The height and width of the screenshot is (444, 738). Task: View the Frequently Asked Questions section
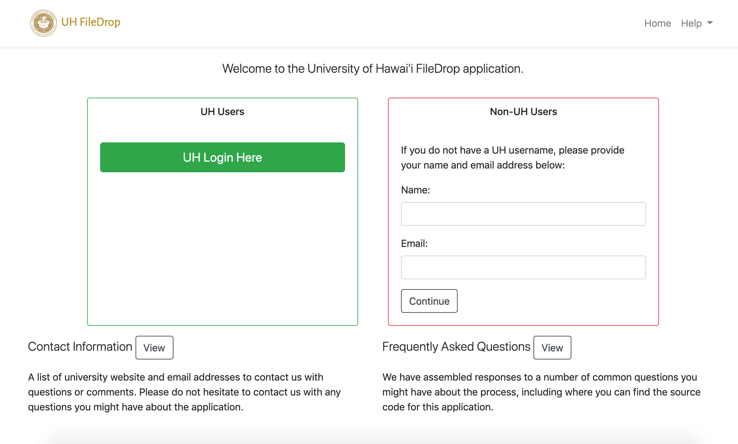click(x=552, y=348)
